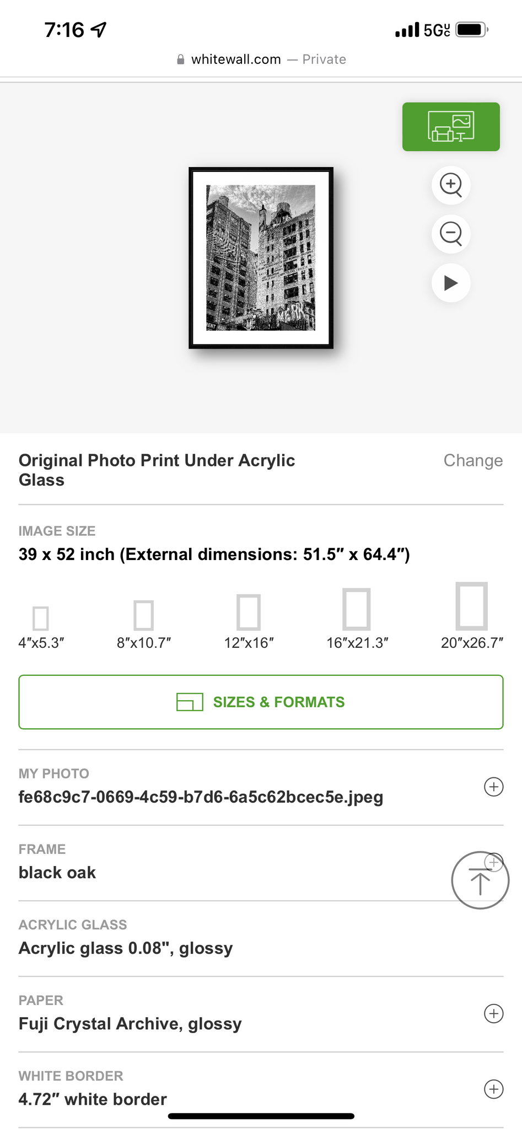Expand the Paper options
The width and height of the screenshot is (522, 1129).
pos(493,1013)
